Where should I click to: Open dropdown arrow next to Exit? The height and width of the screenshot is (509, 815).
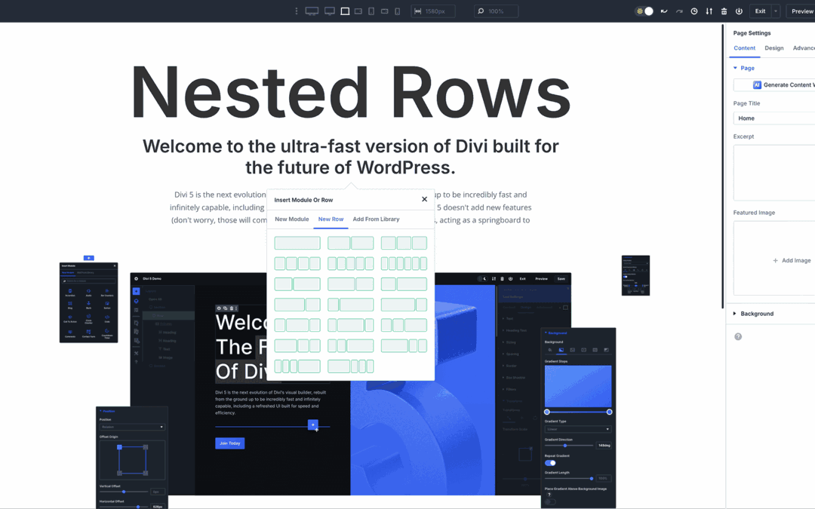pyautogui.click(x=776, y=11)
